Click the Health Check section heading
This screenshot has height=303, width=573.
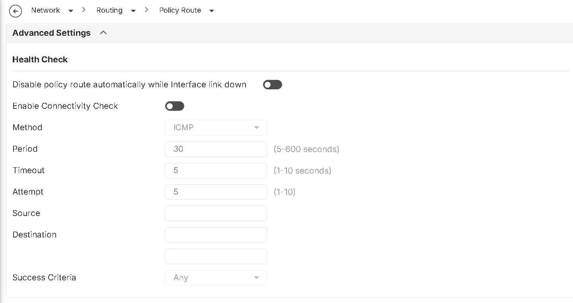tap(40, 60)
